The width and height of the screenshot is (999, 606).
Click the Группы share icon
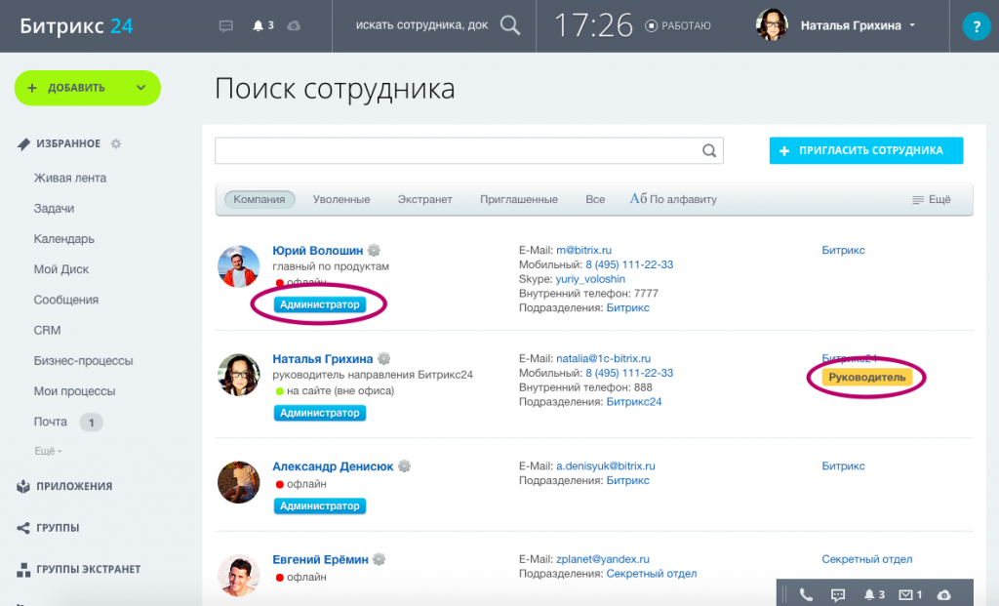[x=23, y=528]
